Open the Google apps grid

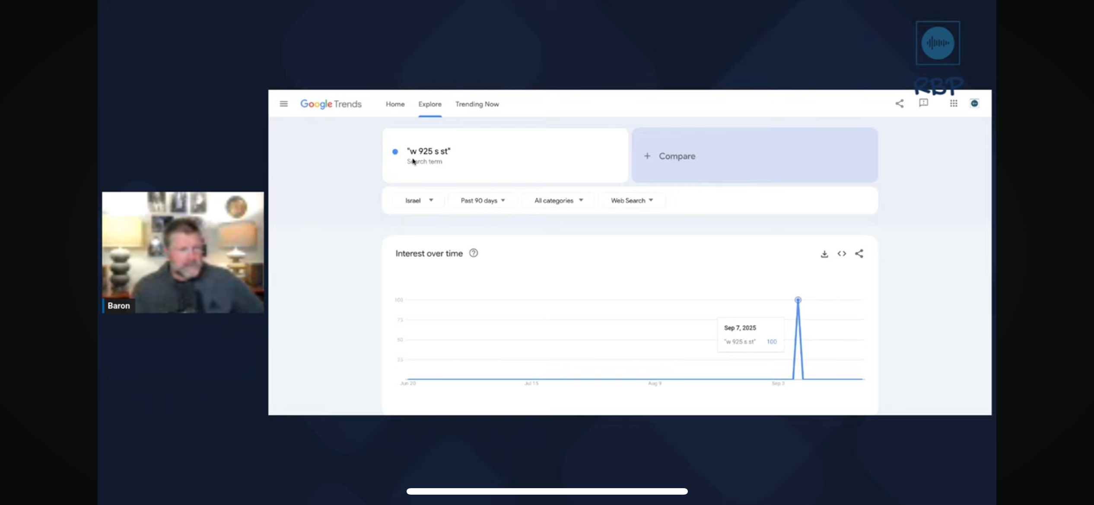click(954, 103)
